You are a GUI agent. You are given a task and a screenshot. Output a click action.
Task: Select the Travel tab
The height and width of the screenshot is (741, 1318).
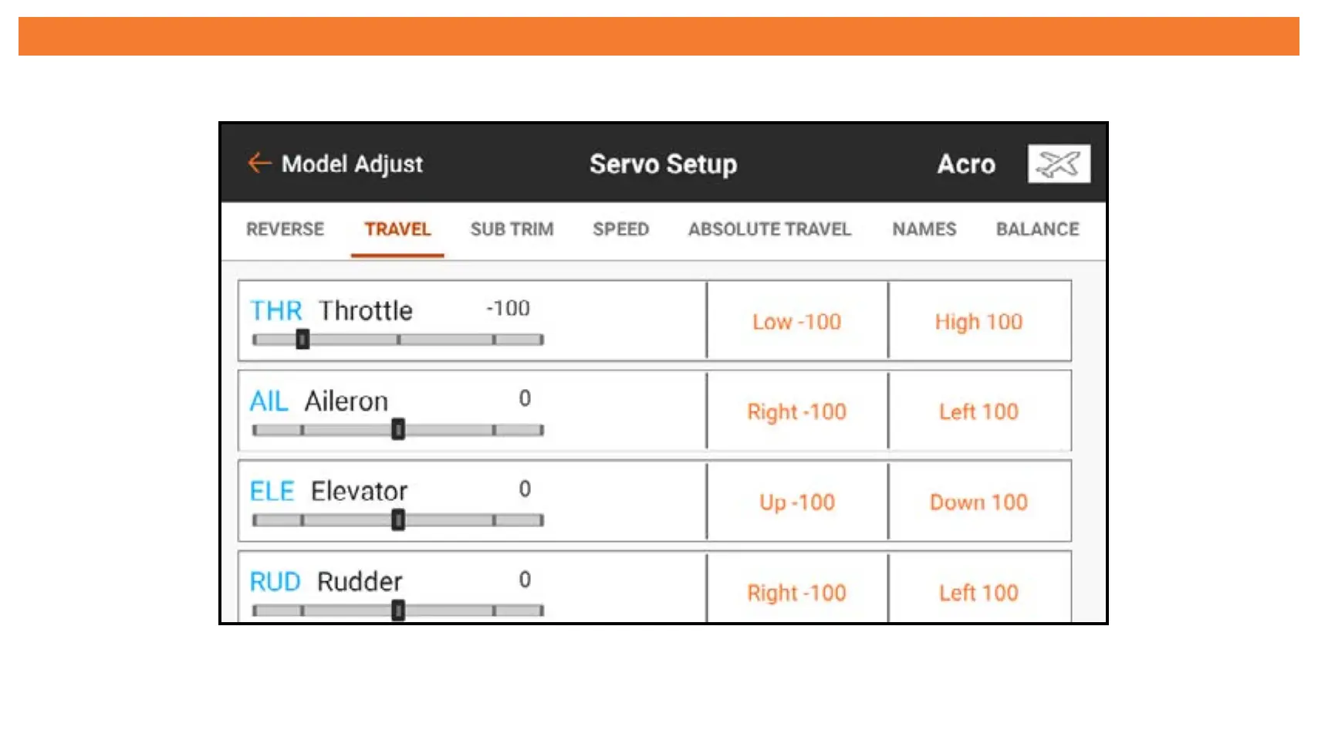click(x=397, y=229)
